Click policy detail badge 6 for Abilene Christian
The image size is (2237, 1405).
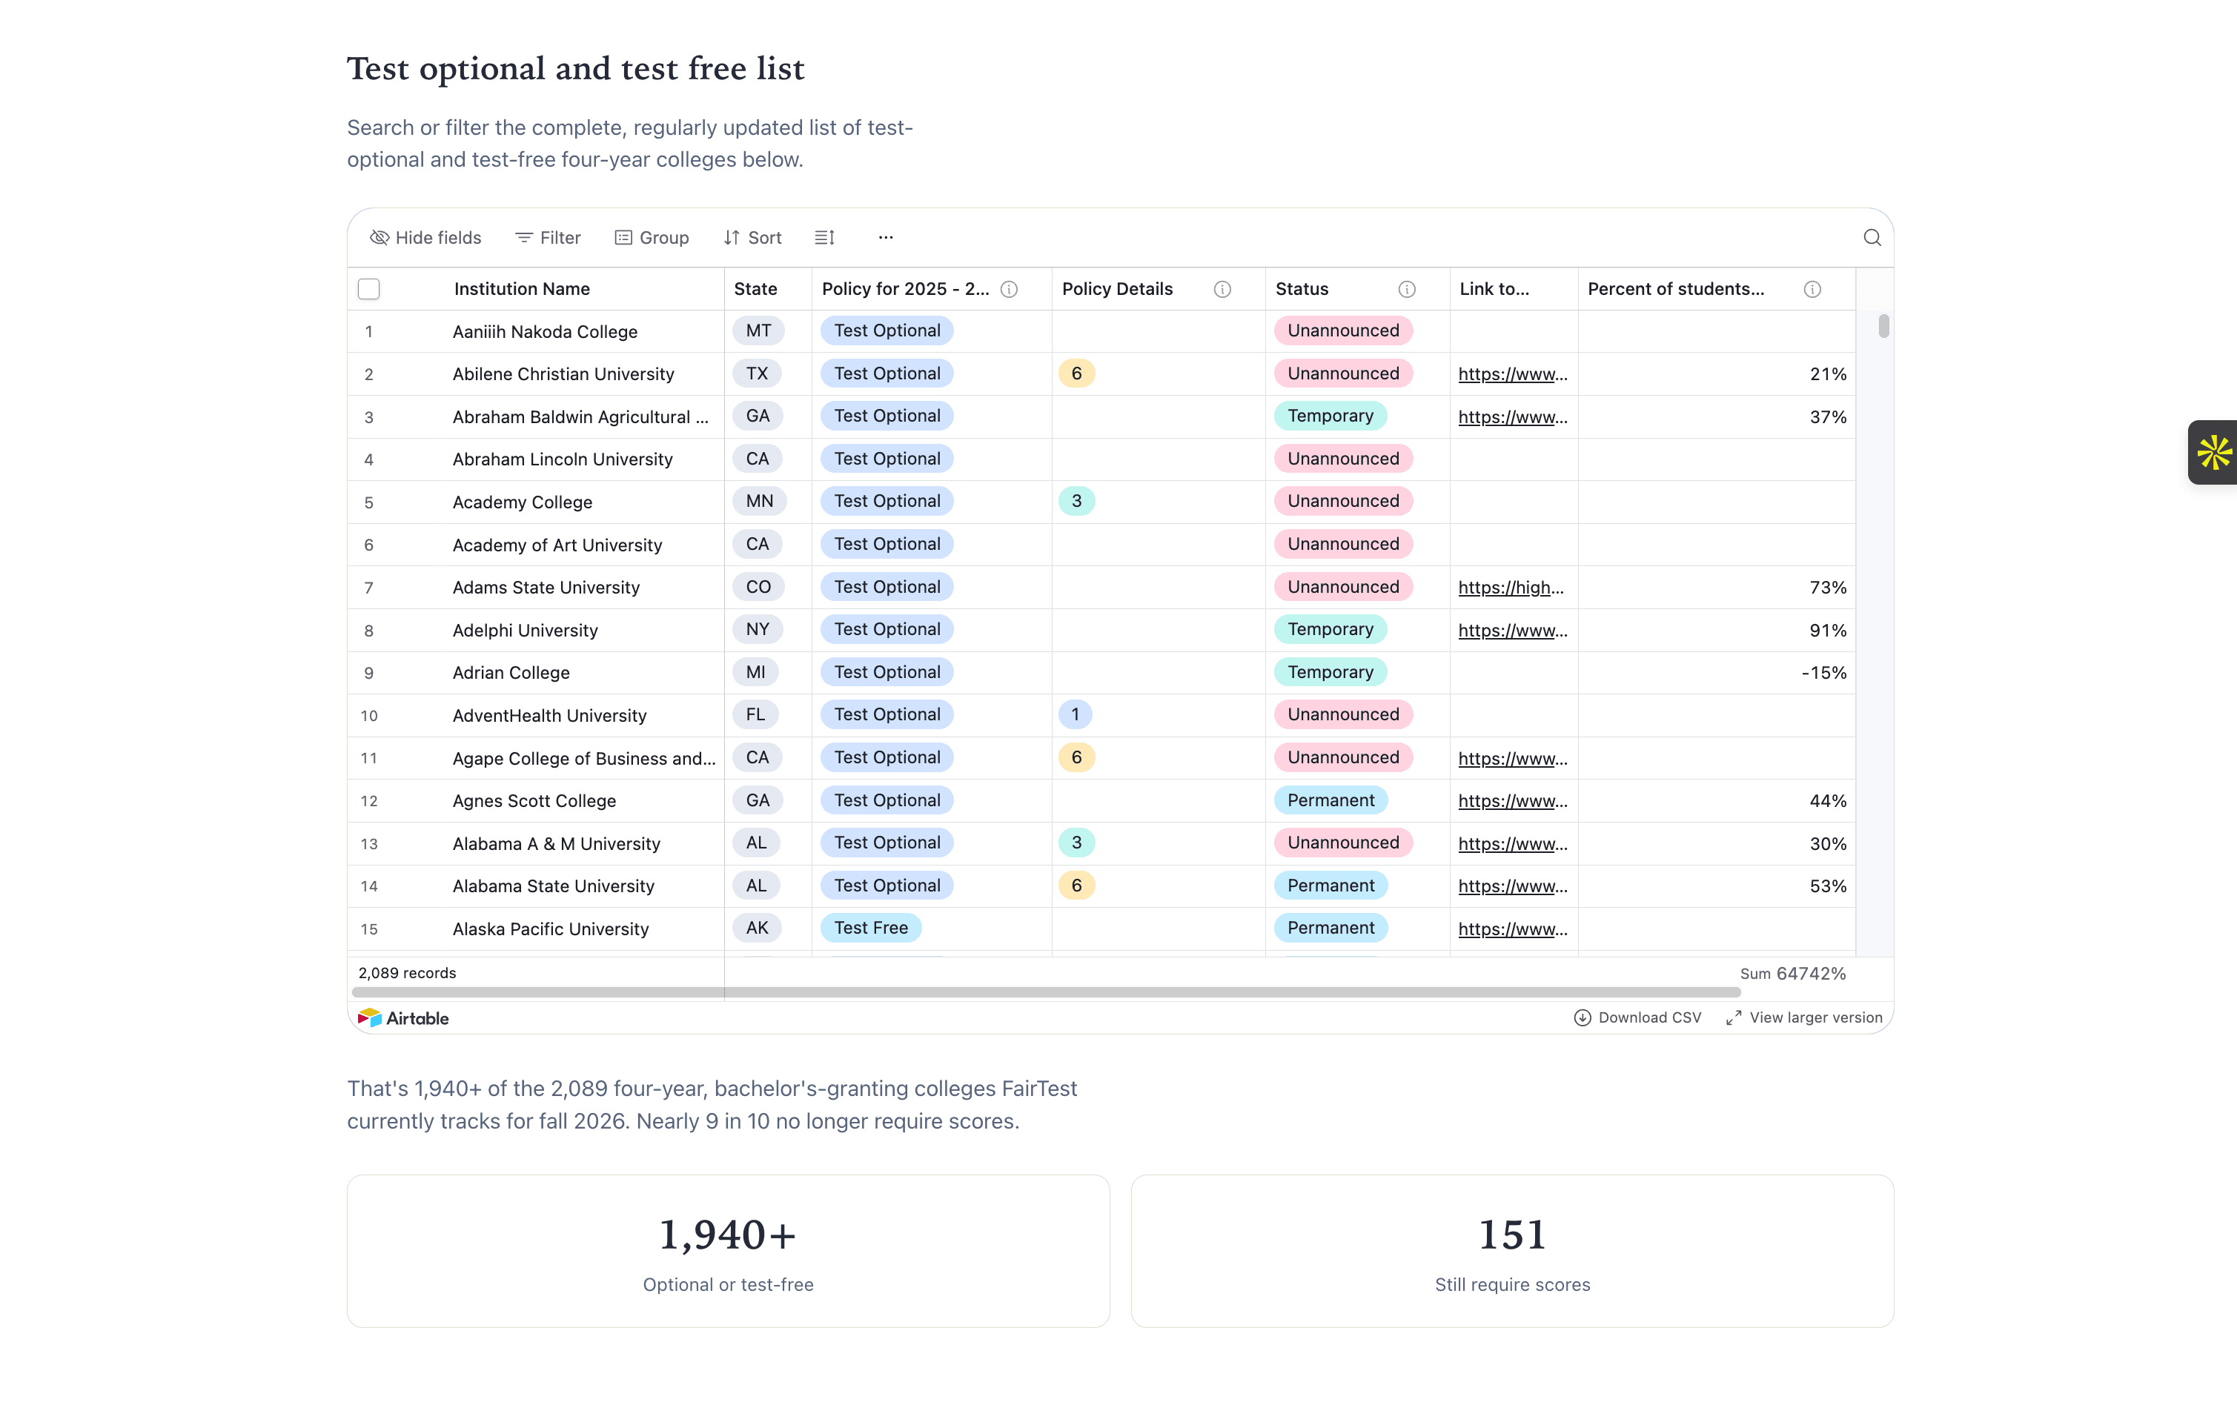(x=1076, y=373)
